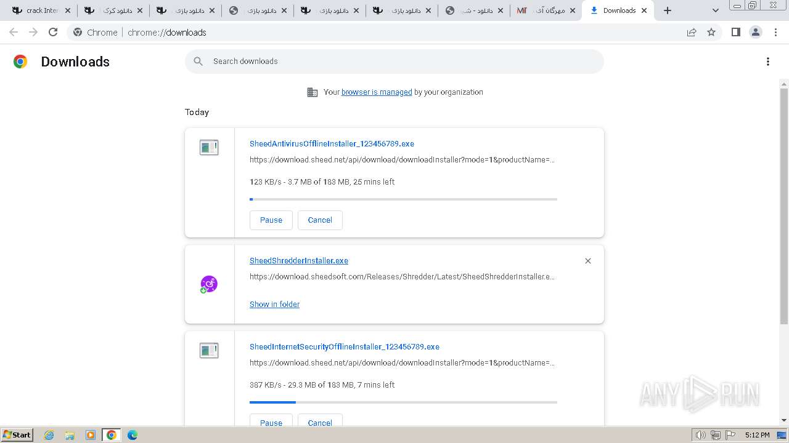789x443 pixels.
Task: Bookmark this page with the star icon
Action: coord(711,32)
